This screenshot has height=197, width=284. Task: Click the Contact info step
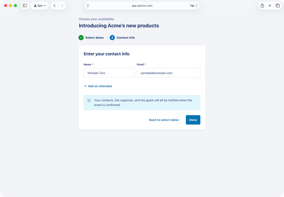pos(125,38)
